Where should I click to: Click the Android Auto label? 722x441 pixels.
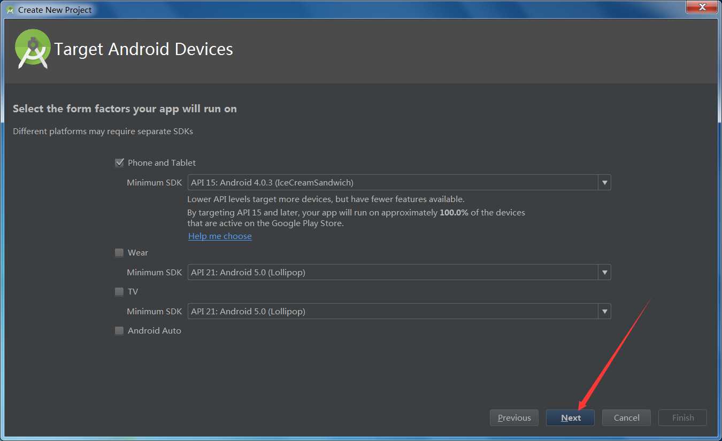(x=155, y=331)
